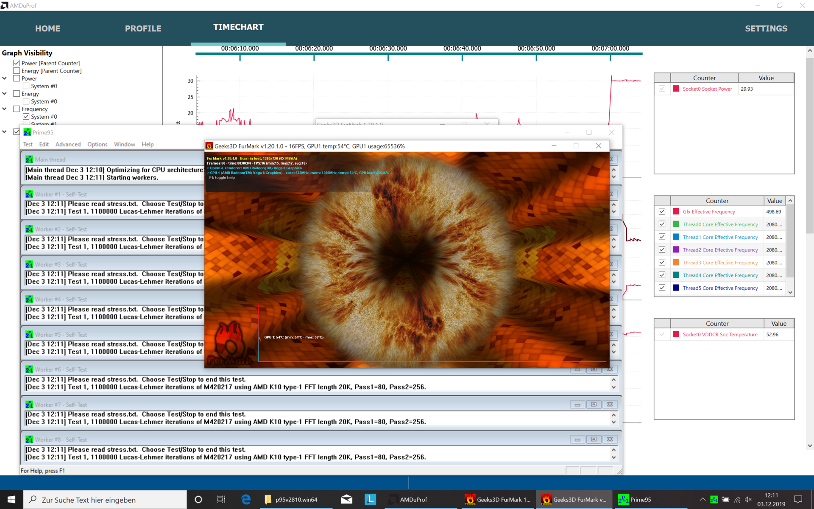
Task: Uncheck Gfx Effective Frequency counter
Action: [x=662, y=211]
